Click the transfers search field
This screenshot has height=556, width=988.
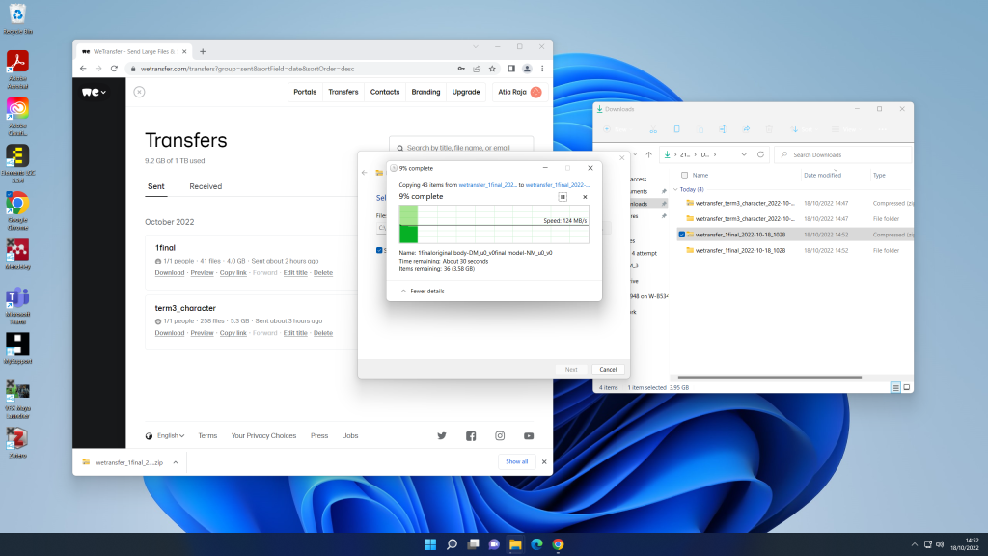[461, 148]
